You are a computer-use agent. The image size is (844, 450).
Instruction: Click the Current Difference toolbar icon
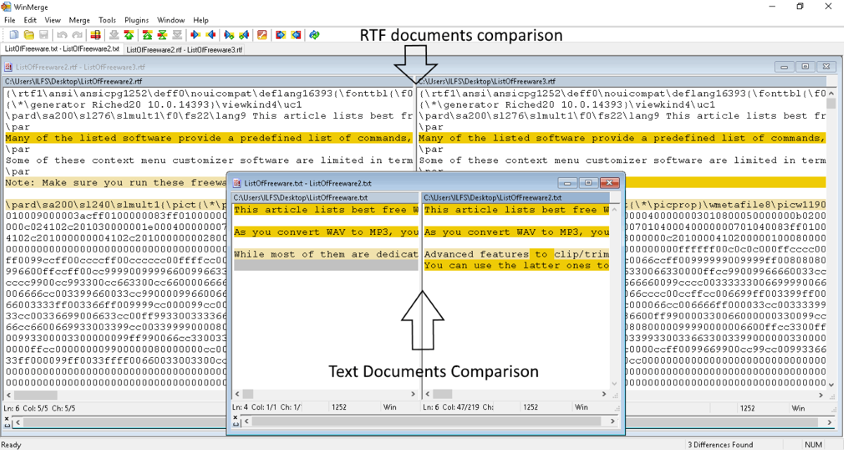(162, 34)
